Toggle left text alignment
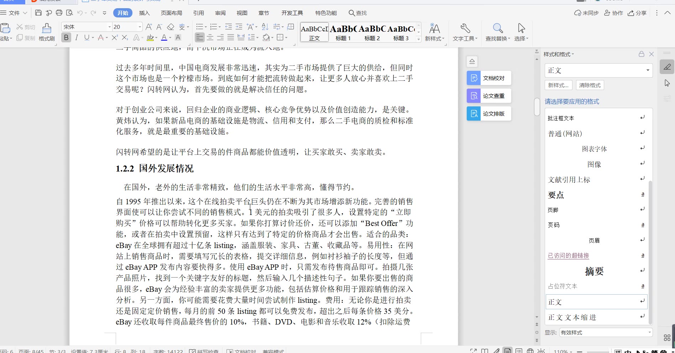Screen dimensions: 675x353 (x=200, y=38)
